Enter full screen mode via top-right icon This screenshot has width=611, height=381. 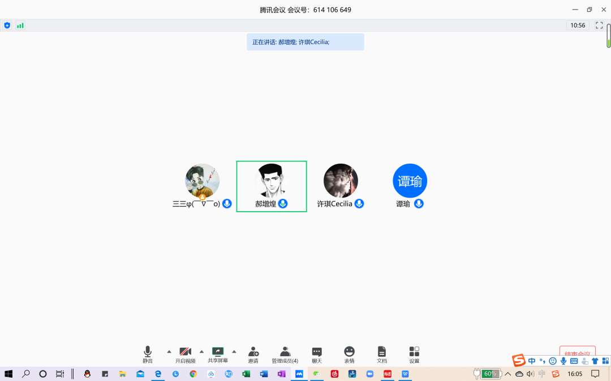(599, 25)
